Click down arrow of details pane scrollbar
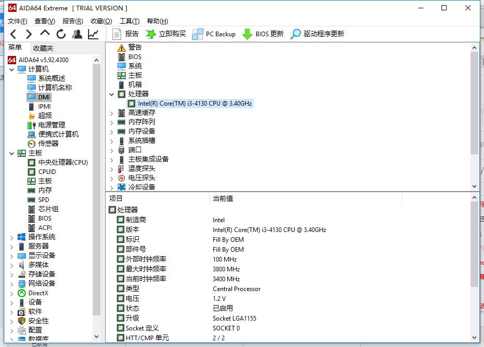This screenshot has width=484, height=347. [474, 338]
